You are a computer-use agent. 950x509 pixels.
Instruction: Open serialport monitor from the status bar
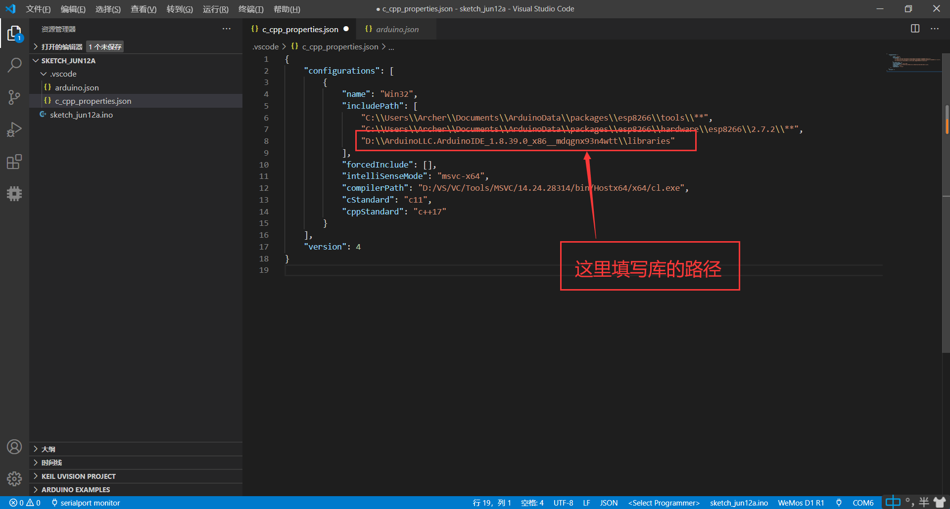pyautogui.click(x=89, y=503)
